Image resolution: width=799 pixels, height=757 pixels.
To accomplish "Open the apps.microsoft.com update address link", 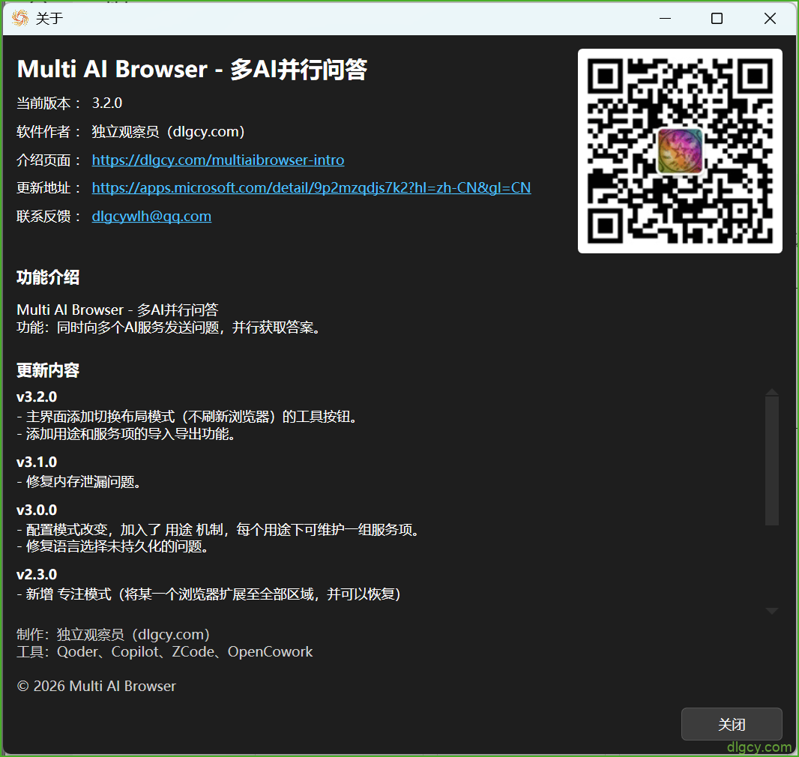I will [311, 188].
